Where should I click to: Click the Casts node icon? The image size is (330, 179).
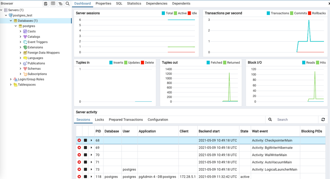25,31
